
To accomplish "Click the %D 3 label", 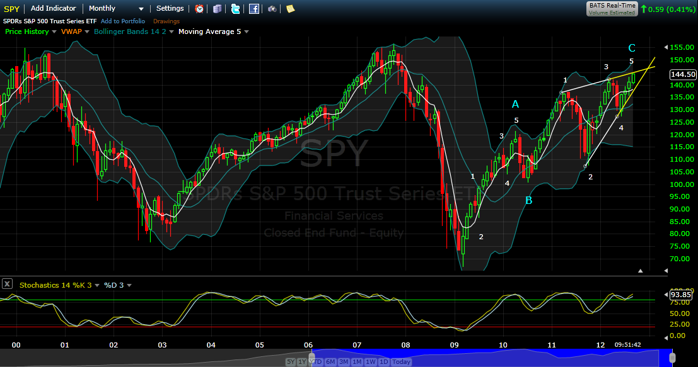I will 114,285.
